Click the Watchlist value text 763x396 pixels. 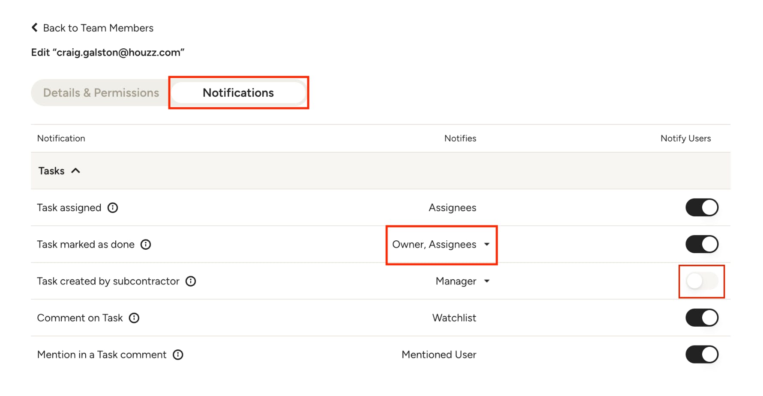454,318
